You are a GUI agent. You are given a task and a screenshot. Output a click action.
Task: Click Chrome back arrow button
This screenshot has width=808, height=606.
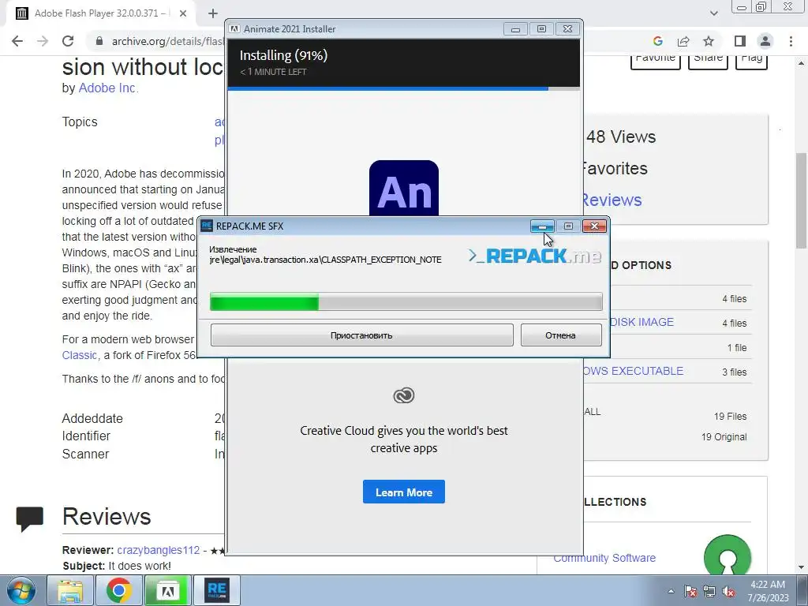click(17, 41)
